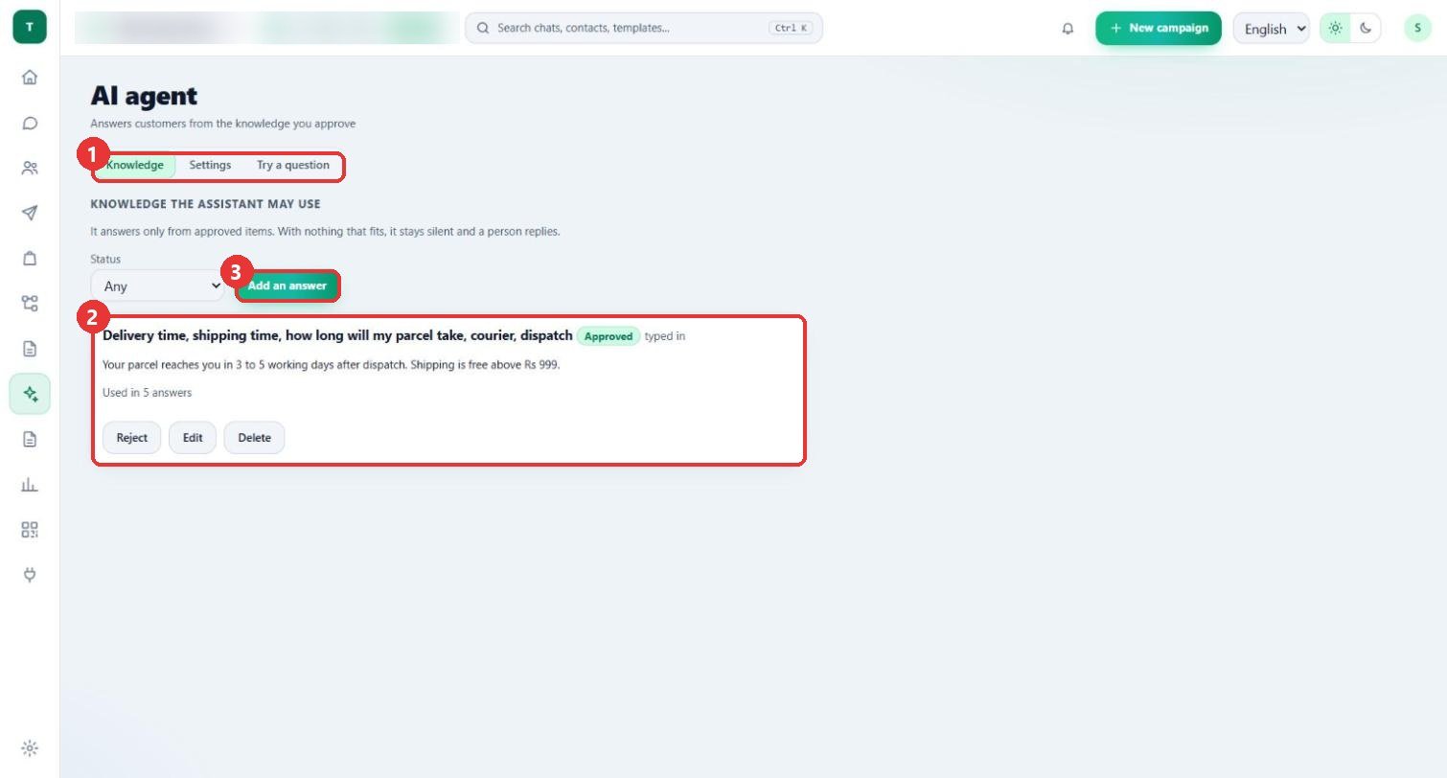The width and height of the screenshot is (1447, 778).
Task: Open the Campaigns paper plane icon
Action: (30, 213)
